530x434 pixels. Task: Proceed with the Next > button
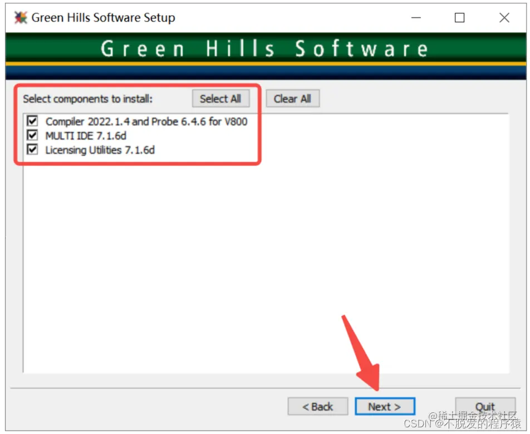pos(385,406)
